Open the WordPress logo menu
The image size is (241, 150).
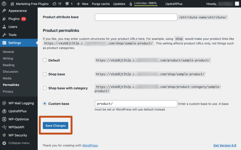tap(4, 4)
